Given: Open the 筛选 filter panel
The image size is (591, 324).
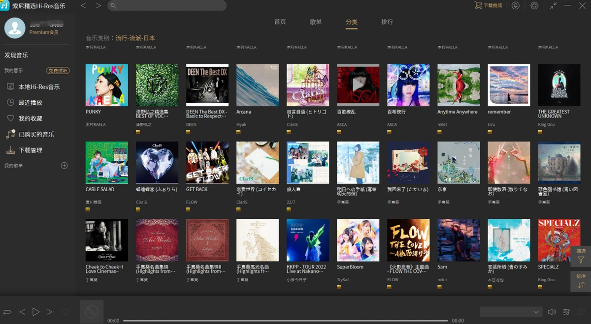Looking at the screenshot, I should point(581,256).
